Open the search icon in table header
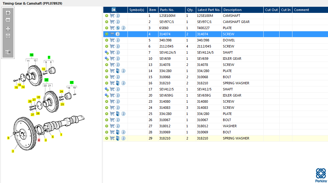Image resolution: width=328 pixels, height=183 pixels. [114, 10]
